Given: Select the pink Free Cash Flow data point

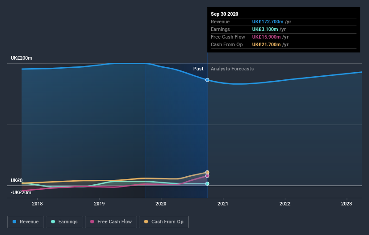Looking at the screenshot, I should [x=207, y=176].
